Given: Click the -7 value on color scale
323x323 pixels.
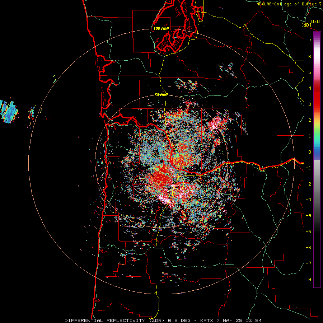Looking at the screenshot, I should coord(308,263).
